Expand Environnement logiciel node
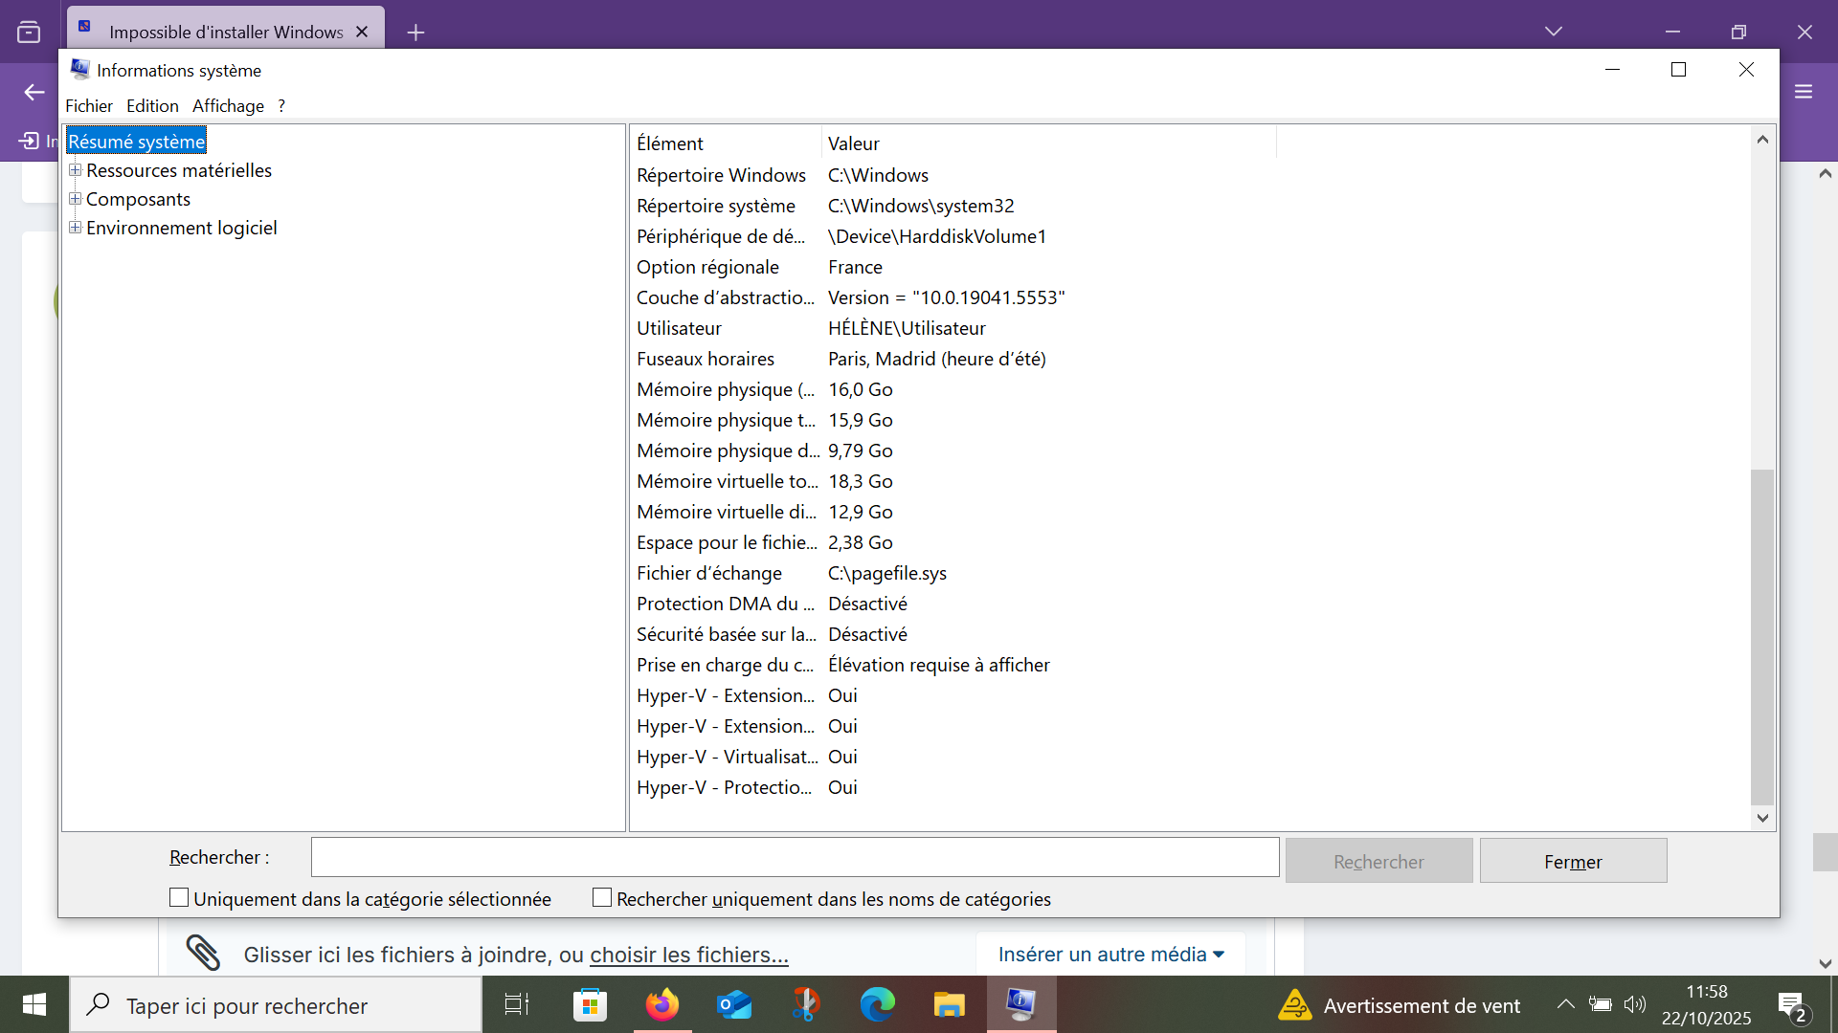1838x1033 pixels. pos(75,228)
